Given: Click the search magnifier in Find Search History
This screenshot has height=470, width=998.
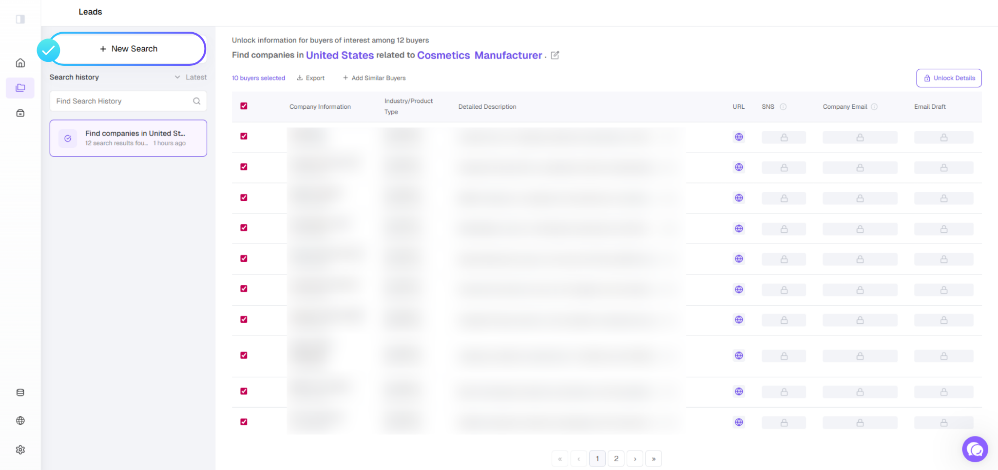Looking at the screenshot, I should (x=196, y=101).
